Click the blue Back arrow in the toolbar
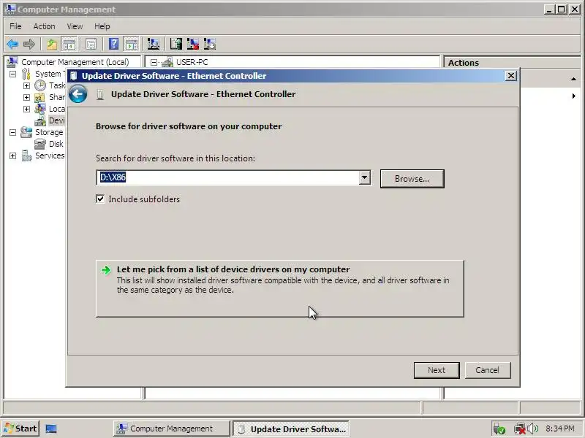 pyautogui.click(x=12, y=45)
